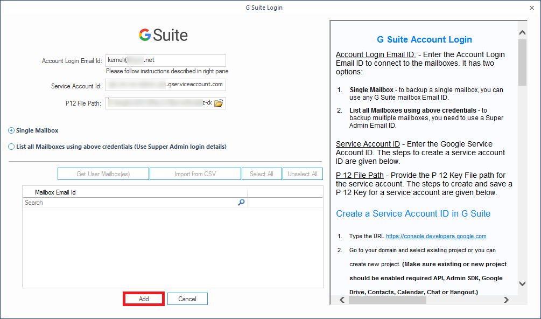Click the Unselect All button
Screen dimensions: 541x319
(x=303, y=174)
